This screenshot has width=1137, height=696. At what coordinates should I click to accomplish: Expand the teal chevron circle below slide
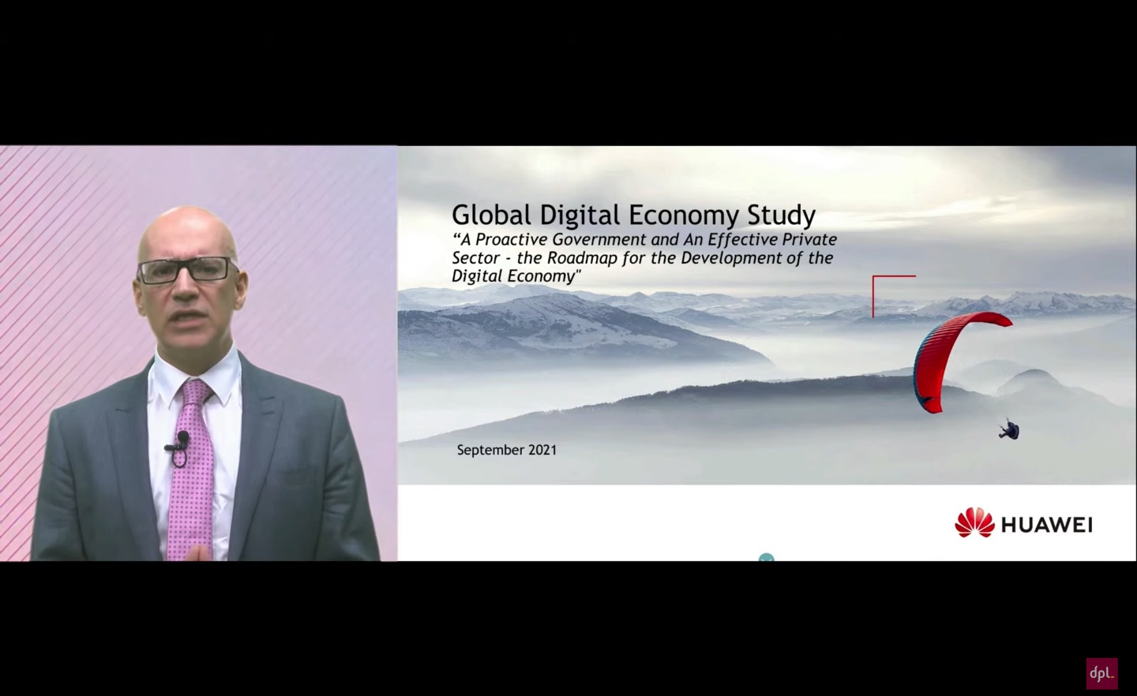tap(766, 558)
